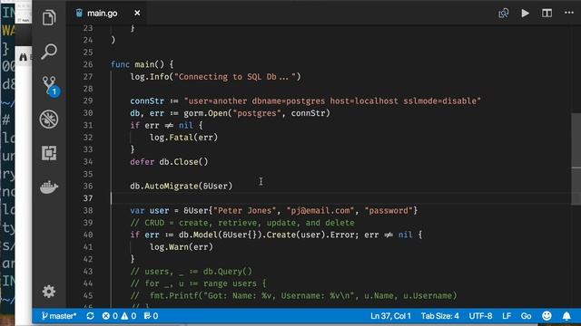Show errors count in status bar
Image resolution: width=581 pixels, height=326 pixels.
coord(110,316)
